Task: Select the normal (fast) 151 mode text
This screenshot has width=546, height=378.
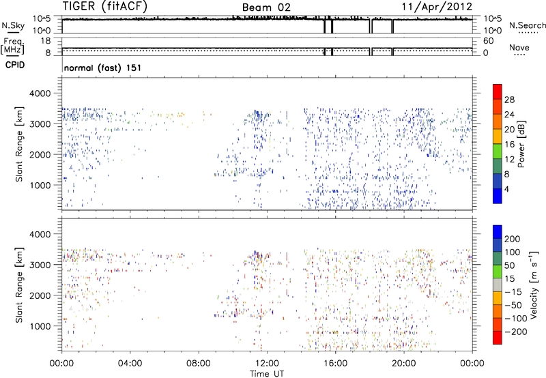Action: 103,68
